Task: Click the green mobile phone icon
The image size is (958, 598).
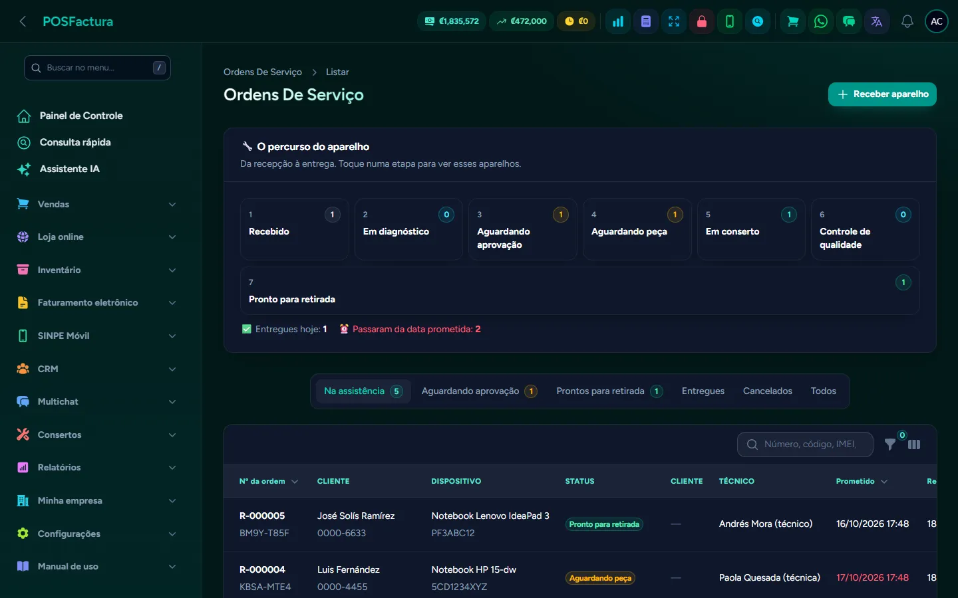Action: 730,21
